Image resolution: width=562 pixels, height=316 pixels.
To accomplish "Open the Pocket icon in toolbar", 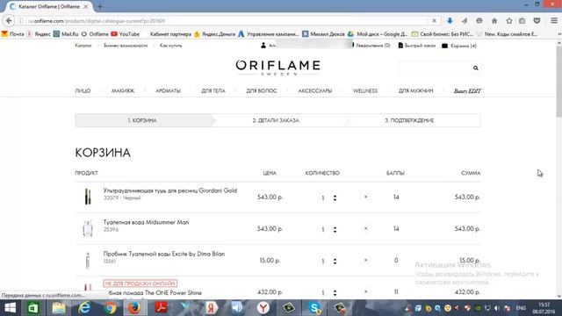I will (537, 21).
